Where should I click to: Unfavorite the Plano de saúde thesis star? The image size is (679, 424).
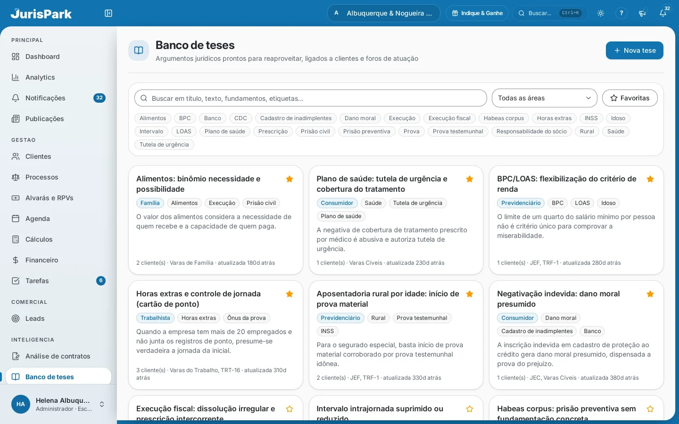pyautogui.click(x=470, y=179)
